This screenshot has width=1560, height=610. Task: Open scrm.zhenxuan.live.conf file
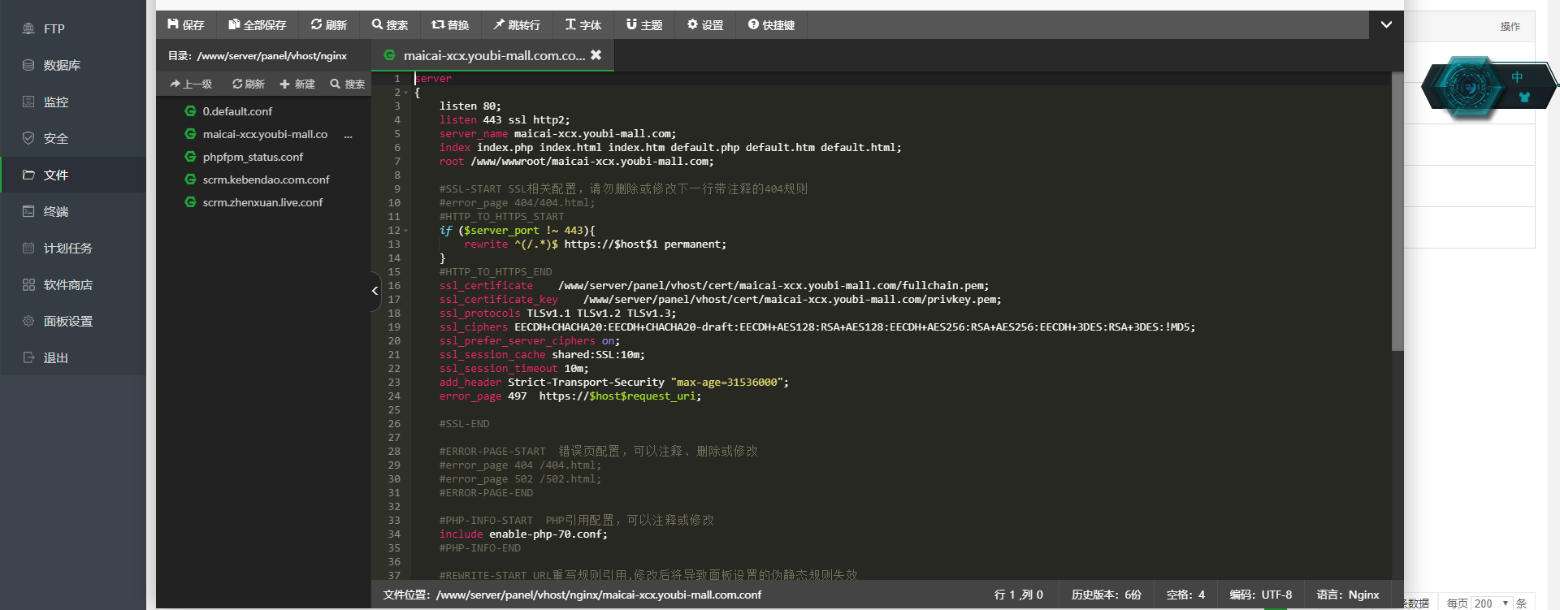tap(263, 202)
